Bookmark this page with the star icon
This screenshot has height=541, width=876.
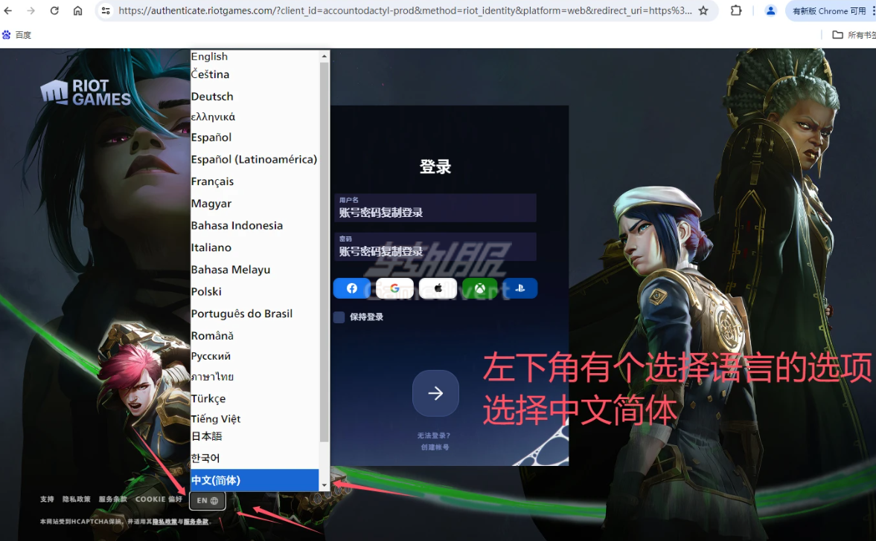(x=703, y=10)
